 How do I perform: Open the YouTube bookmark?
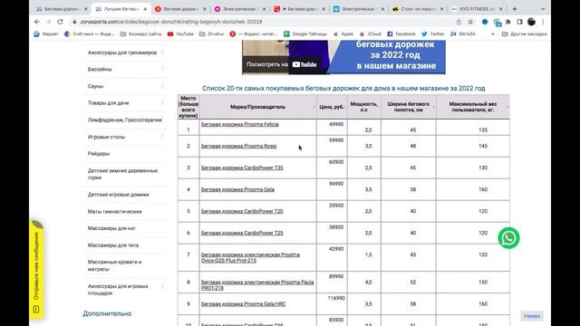[180, 34]
